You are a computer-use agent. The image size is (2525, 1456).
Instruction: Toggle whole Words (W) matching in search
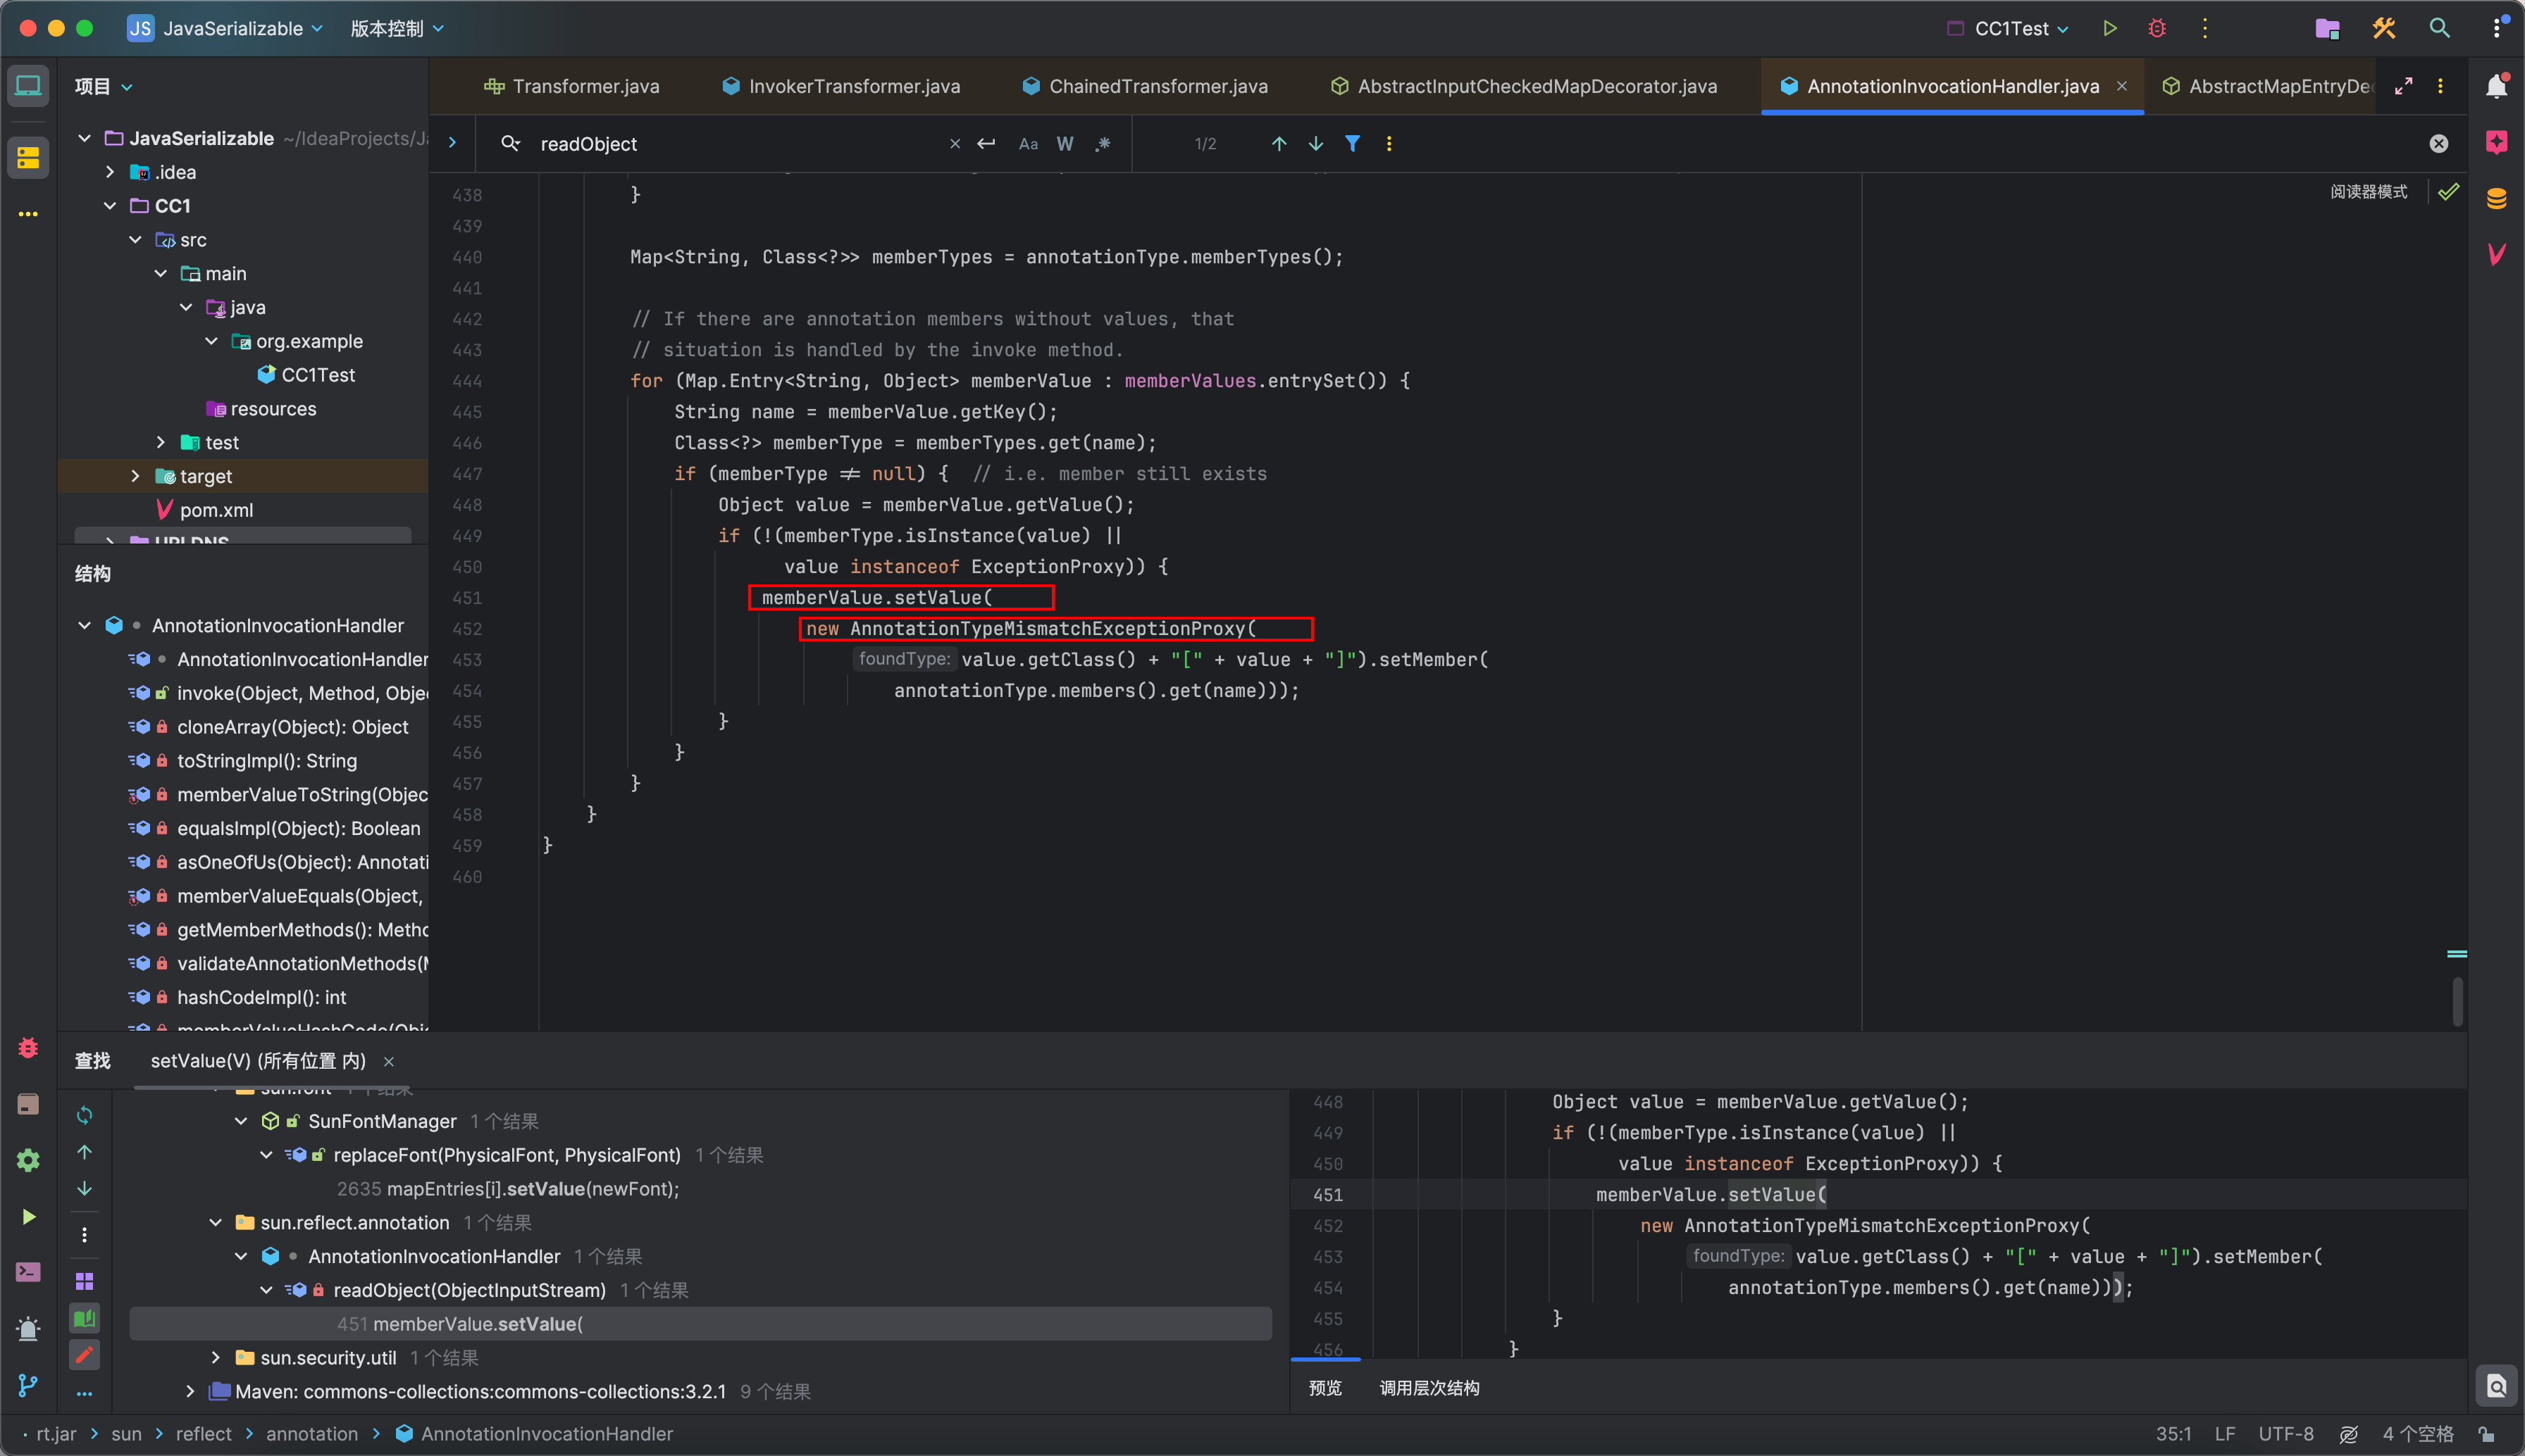point(1065,144)
